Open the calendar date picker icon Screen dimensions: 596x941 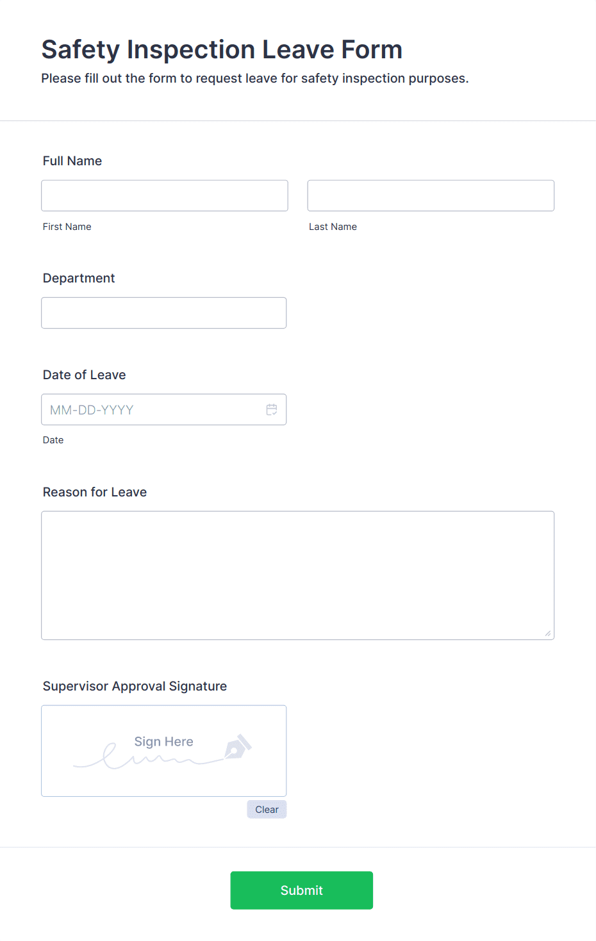(272, 409)
